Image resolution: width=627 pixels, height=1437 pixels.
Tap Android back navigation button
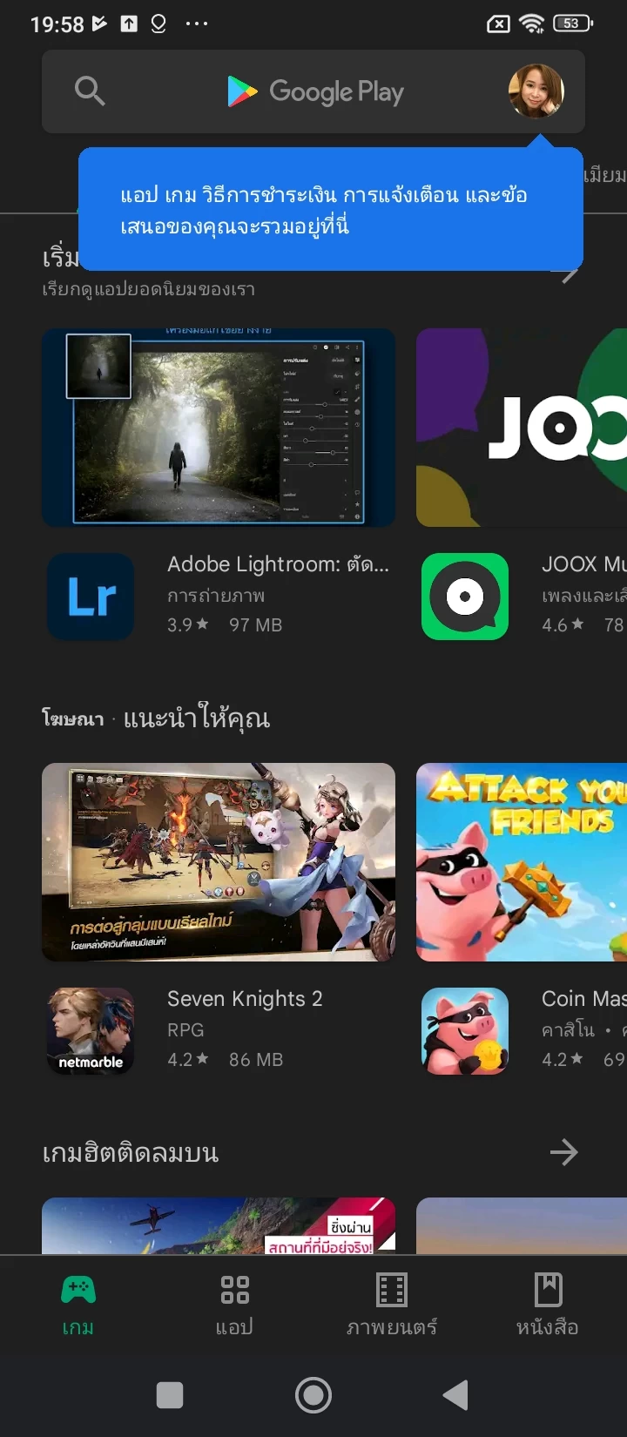coord(455,1395)
